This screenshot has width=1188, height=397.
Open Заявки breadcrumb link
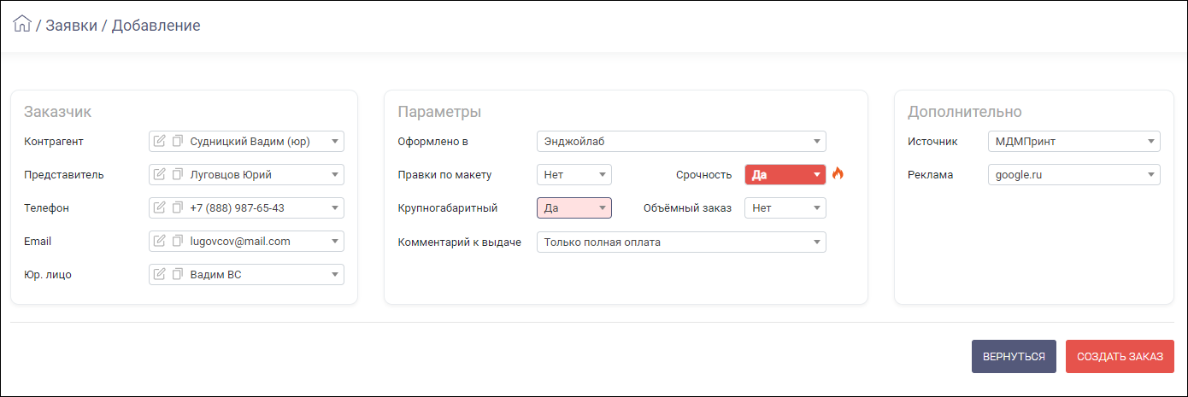[x=71, y=26]
